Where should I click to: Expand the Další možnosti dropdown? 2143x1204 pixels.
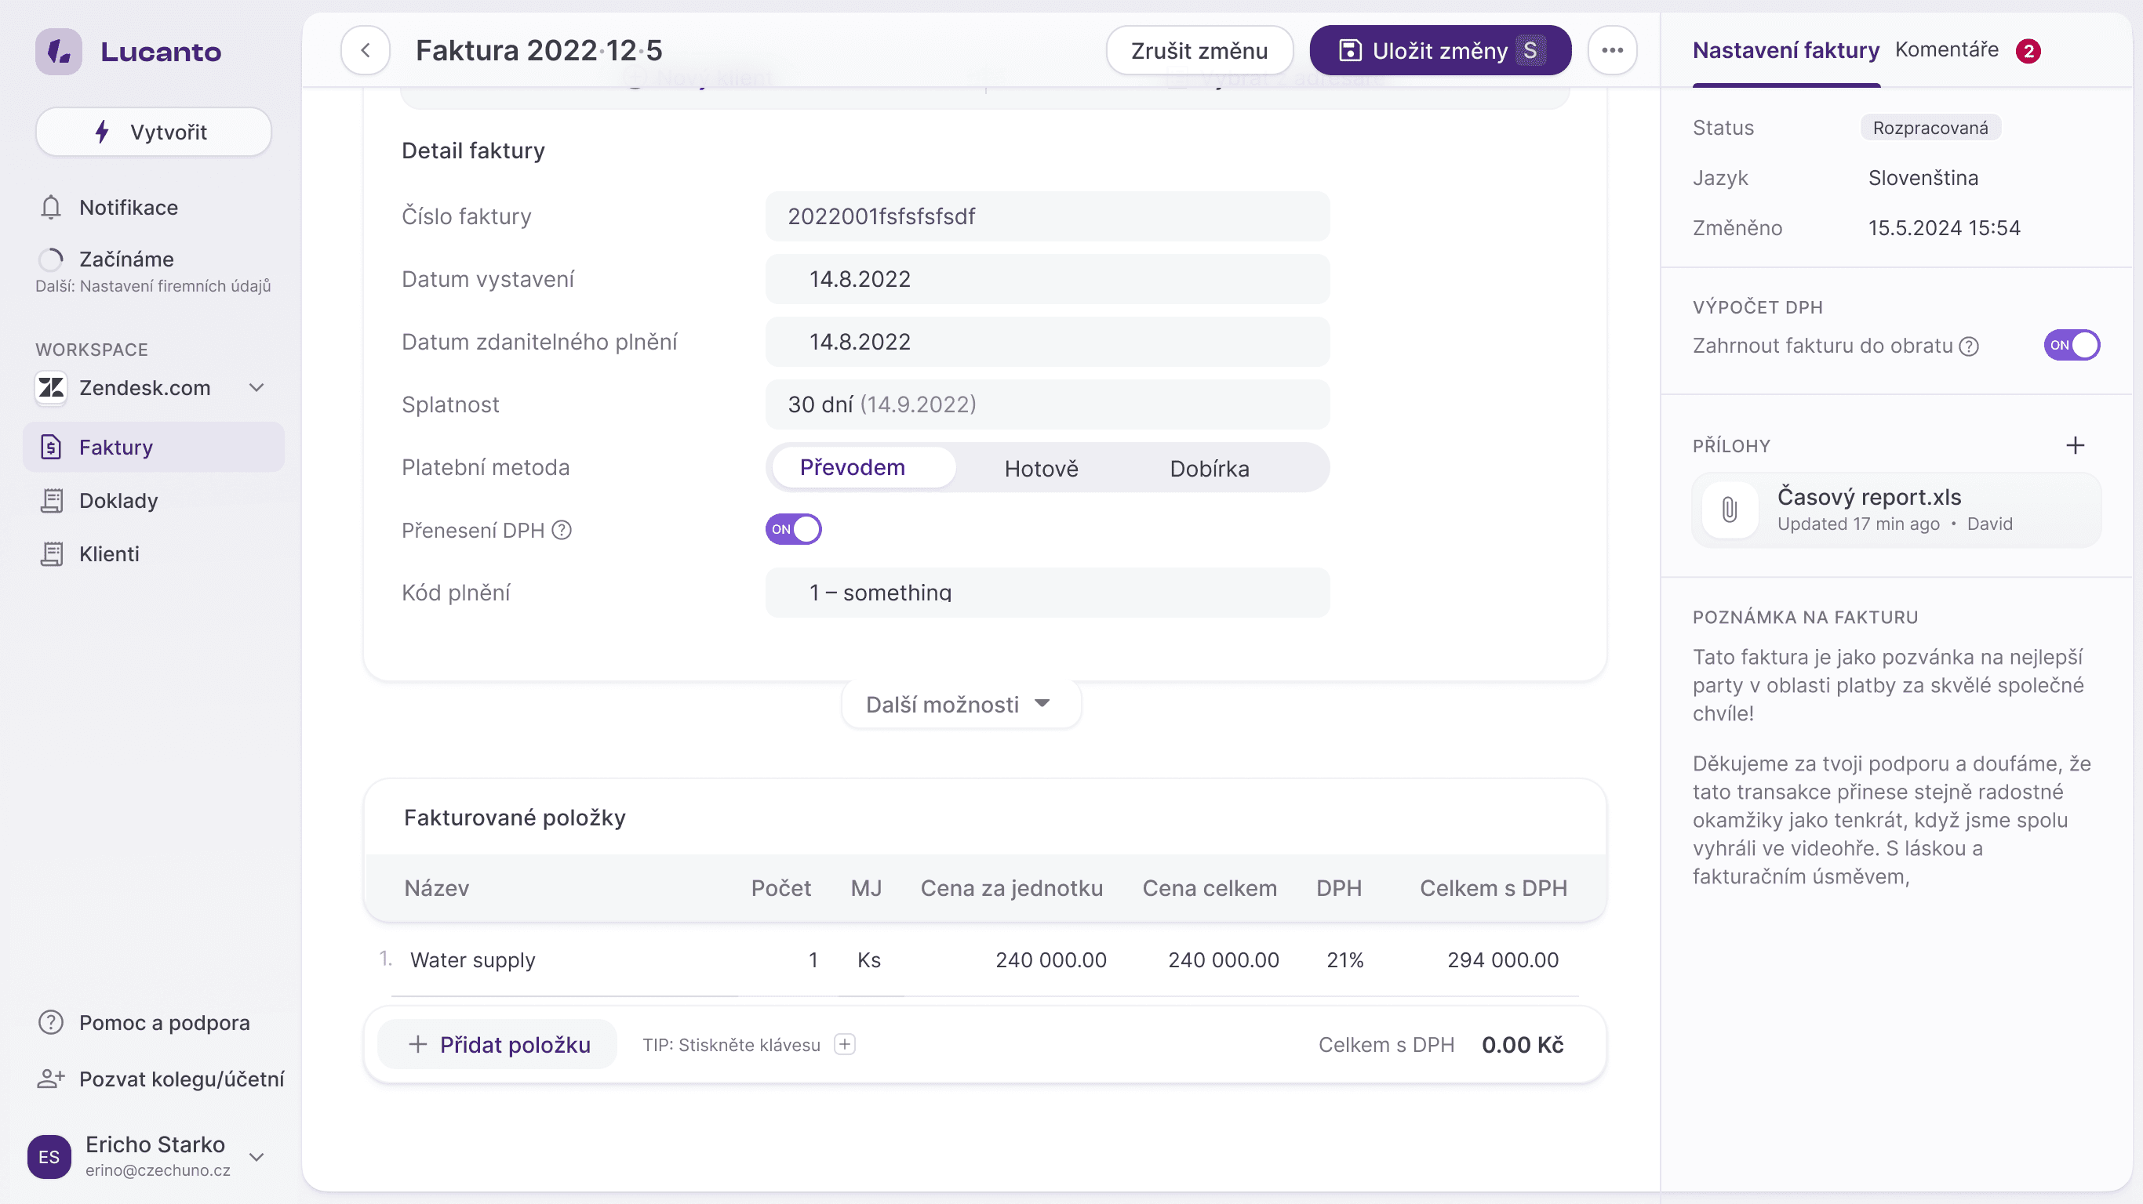pyautogui.click(x=960, y=704)
